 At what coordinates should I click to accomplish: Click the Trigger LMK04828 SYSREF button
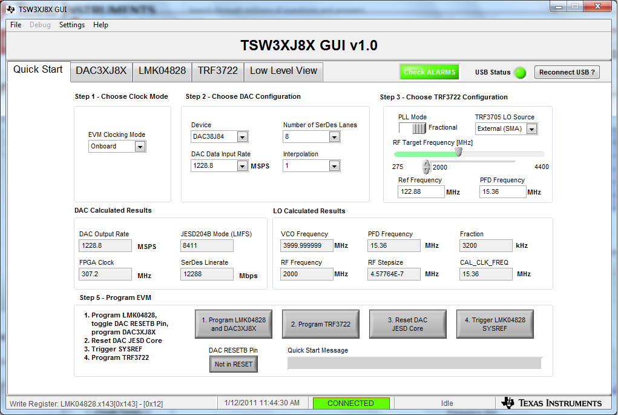point(495,324)
